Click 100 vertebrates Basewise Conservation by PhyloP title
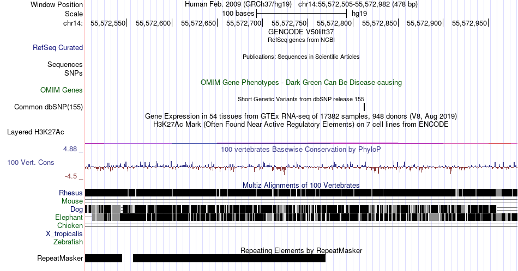This screenshot has width=518, height=271. tap(301, 149)
